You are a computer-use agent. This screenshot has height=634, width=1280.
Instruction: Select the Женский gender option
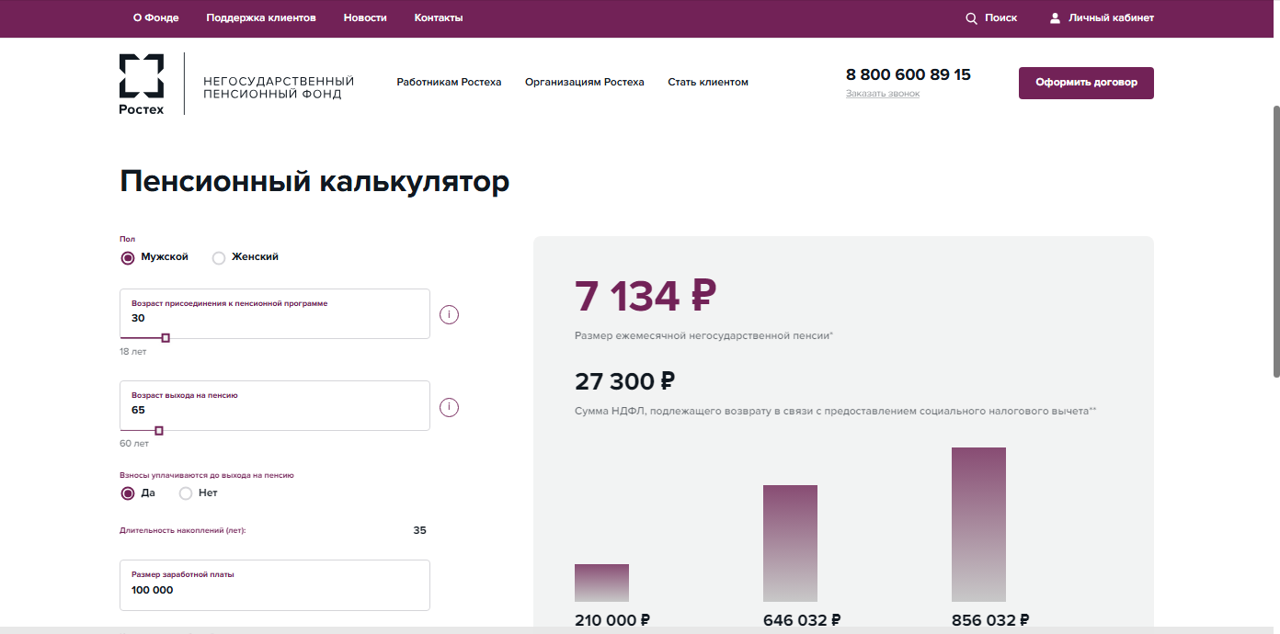218,258
